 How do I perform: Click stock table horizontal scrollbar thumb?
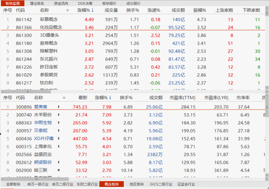click(36, 179)
